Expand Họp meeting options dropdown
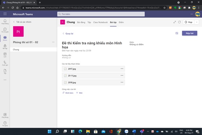This screenshot has width=202, height=135. [197, 22]
